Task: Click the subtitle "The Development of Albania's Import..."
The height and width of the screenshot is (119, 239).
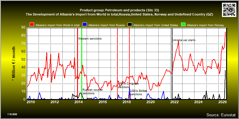Action: pyautogui.click(x=119, y=14)
